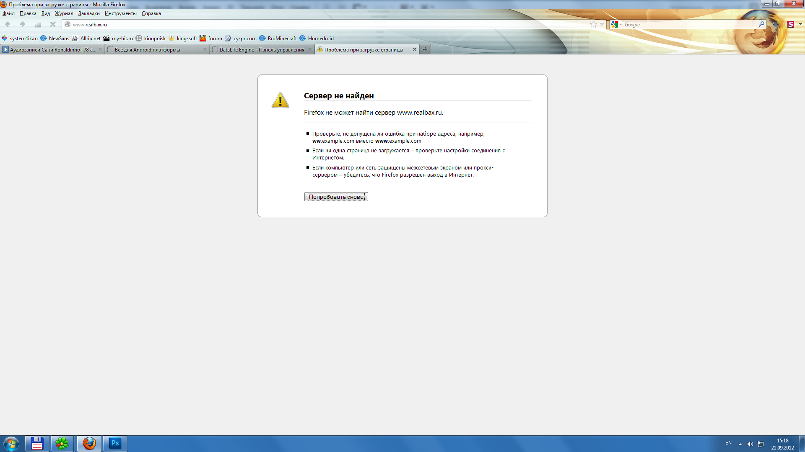This screenshot has height=452, width=805.
Task: Open the RoMinecraft bookmark
Action: (x=278, y=38)
